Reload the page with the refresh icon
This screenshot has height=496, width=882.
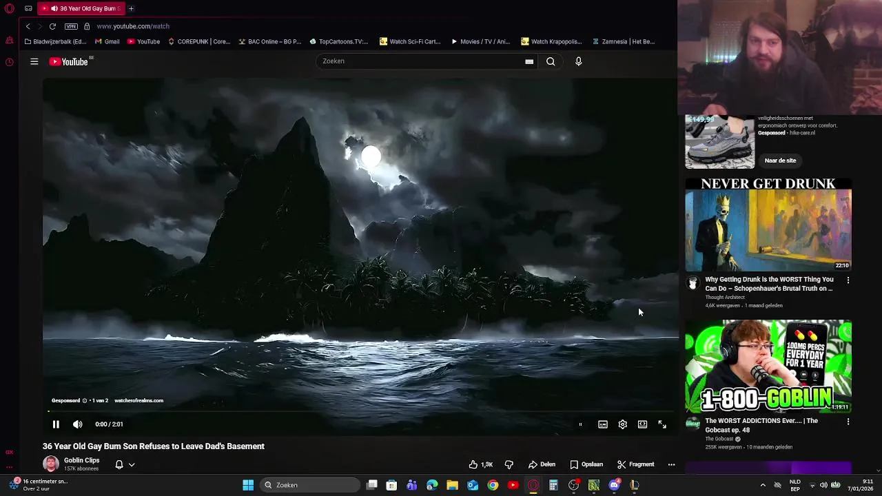coord(52,26)
